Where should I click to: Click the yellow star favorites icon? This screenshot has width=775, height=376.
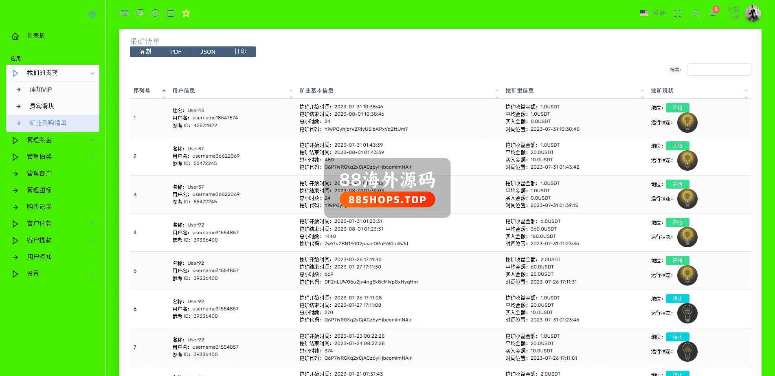click(186, 13)
